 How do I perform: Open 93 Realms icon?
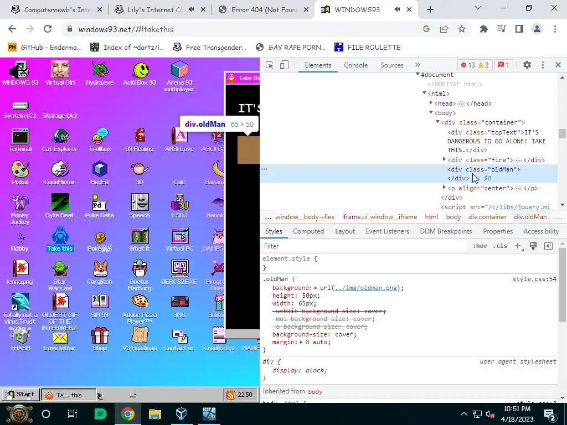[x=140, y=140]
